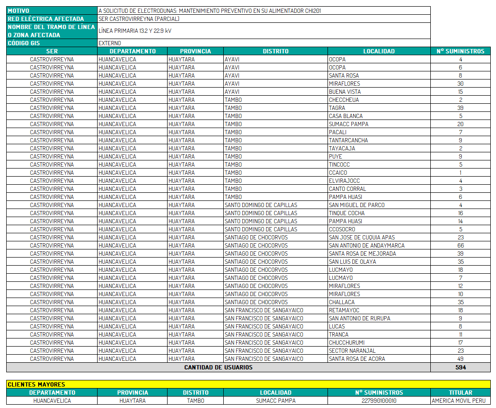
Task: Select the 594 total users cell
Action: coord(460,368)
